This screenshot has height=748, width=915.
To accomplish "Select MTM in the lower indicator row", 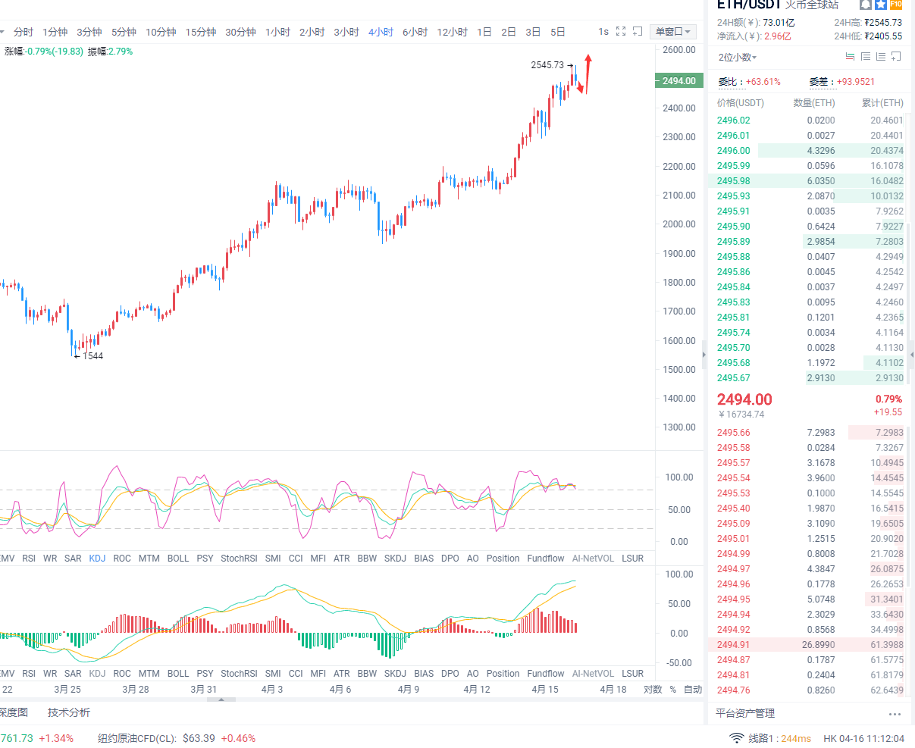I will tap(149, 674).
